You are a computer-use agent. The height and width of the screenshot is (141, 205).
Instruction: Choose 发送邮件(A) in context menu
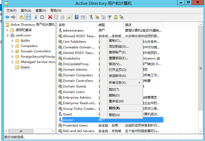pyautogui.click(x=121, y=76)
